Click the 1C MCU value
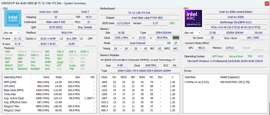This screenshot has width=270, height=115. (x=89, y=22)
